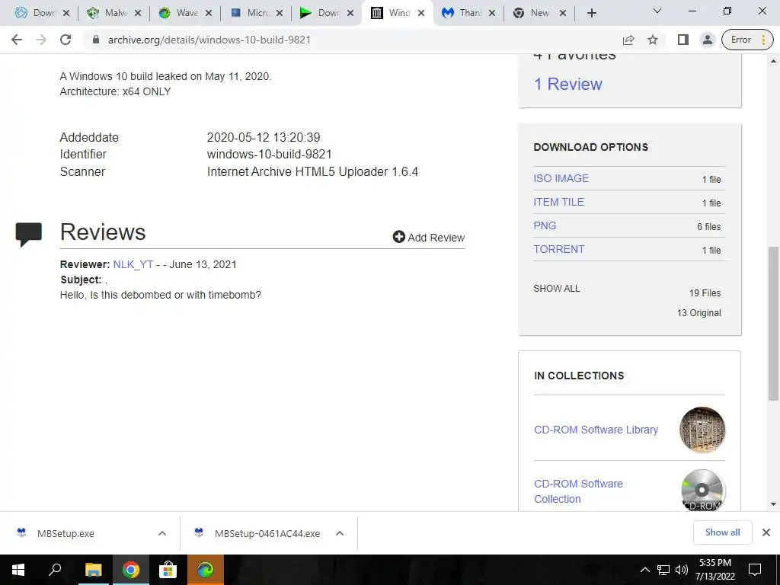780x585 pixels.
Task: Close the downloads bar
Action: click(x=766, y=532)
